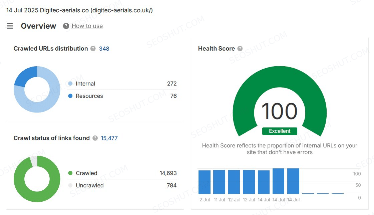Click the help icon beside How to use
This screenshot has width=374, height=215.
[x=66, y=26]
